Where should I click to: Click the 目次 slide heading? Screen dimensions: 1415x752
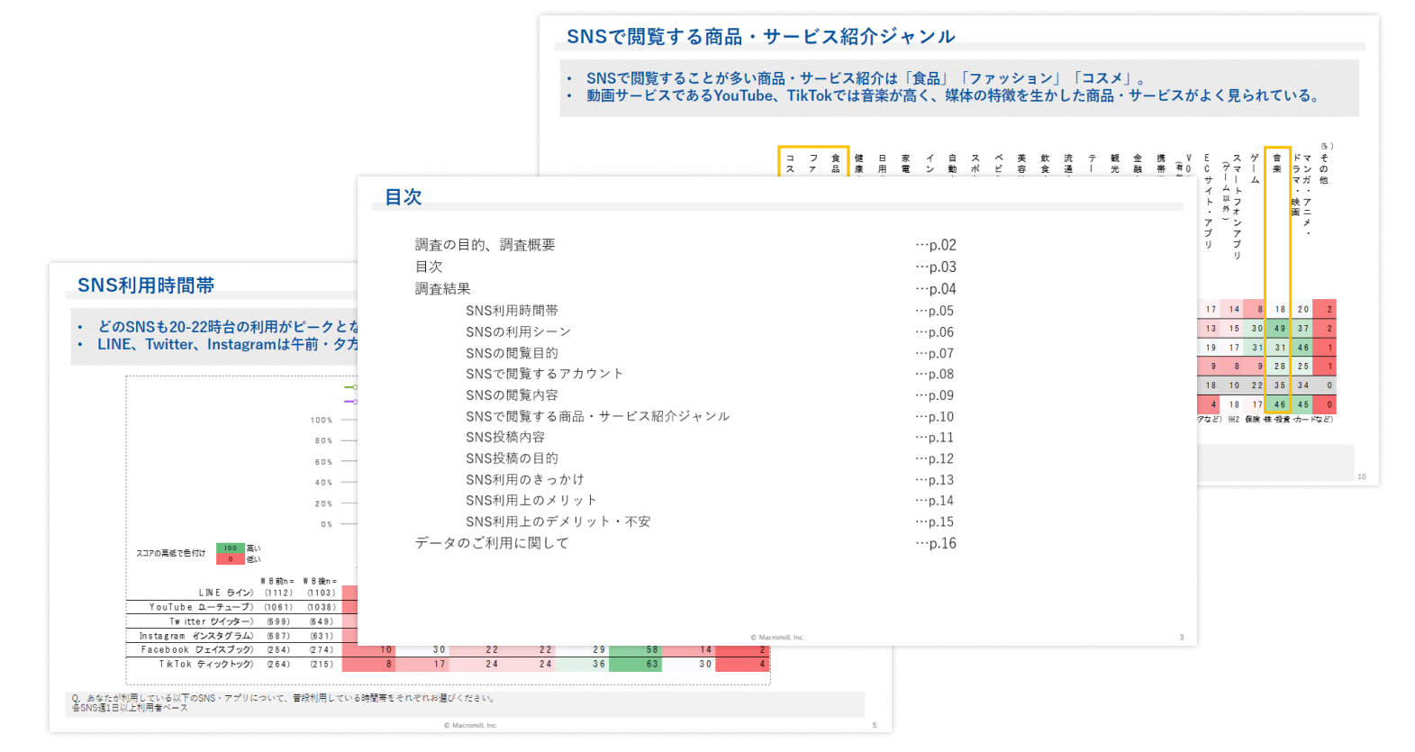click(x=403, y=197)
